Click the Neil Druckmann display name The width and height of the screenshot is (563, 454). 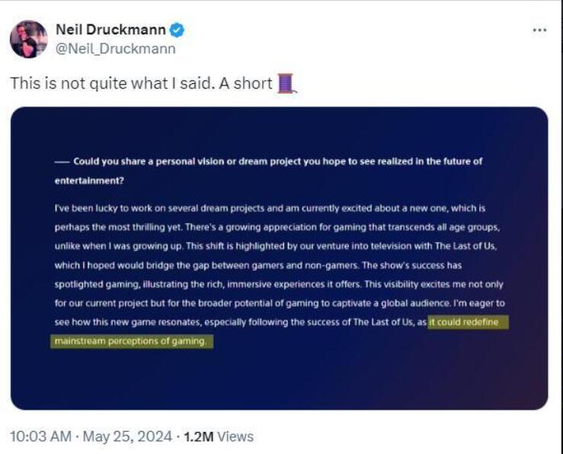click(x=111, y=30)
